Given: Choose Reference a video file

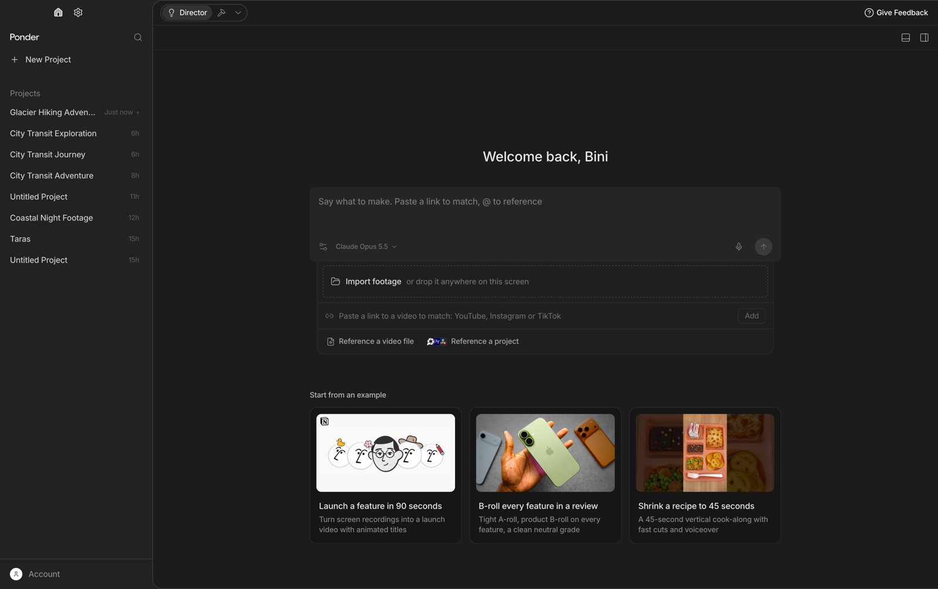Looking at the screenshot, I should pyautogui.click(x=371, y=341).
